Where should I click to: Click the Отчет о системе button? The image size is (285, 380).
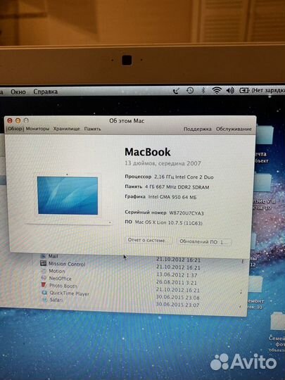(148, 240)
